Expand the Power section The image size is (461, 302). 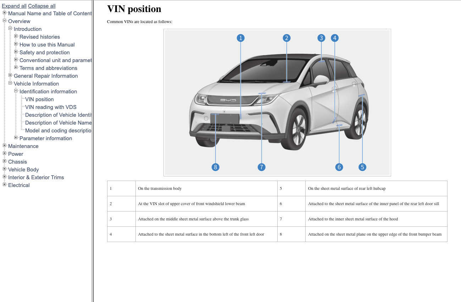5,154
